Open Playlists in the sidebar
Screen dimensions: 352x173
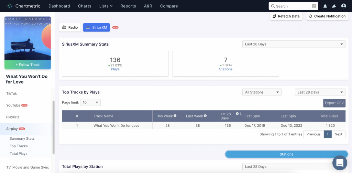click(13, 117)
